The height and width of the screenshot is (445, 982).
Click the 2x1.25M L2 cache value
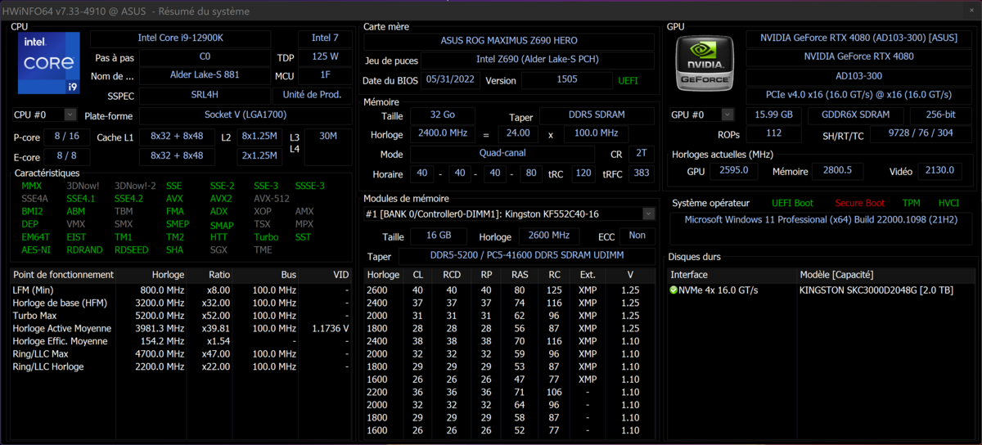click(259, 155)
